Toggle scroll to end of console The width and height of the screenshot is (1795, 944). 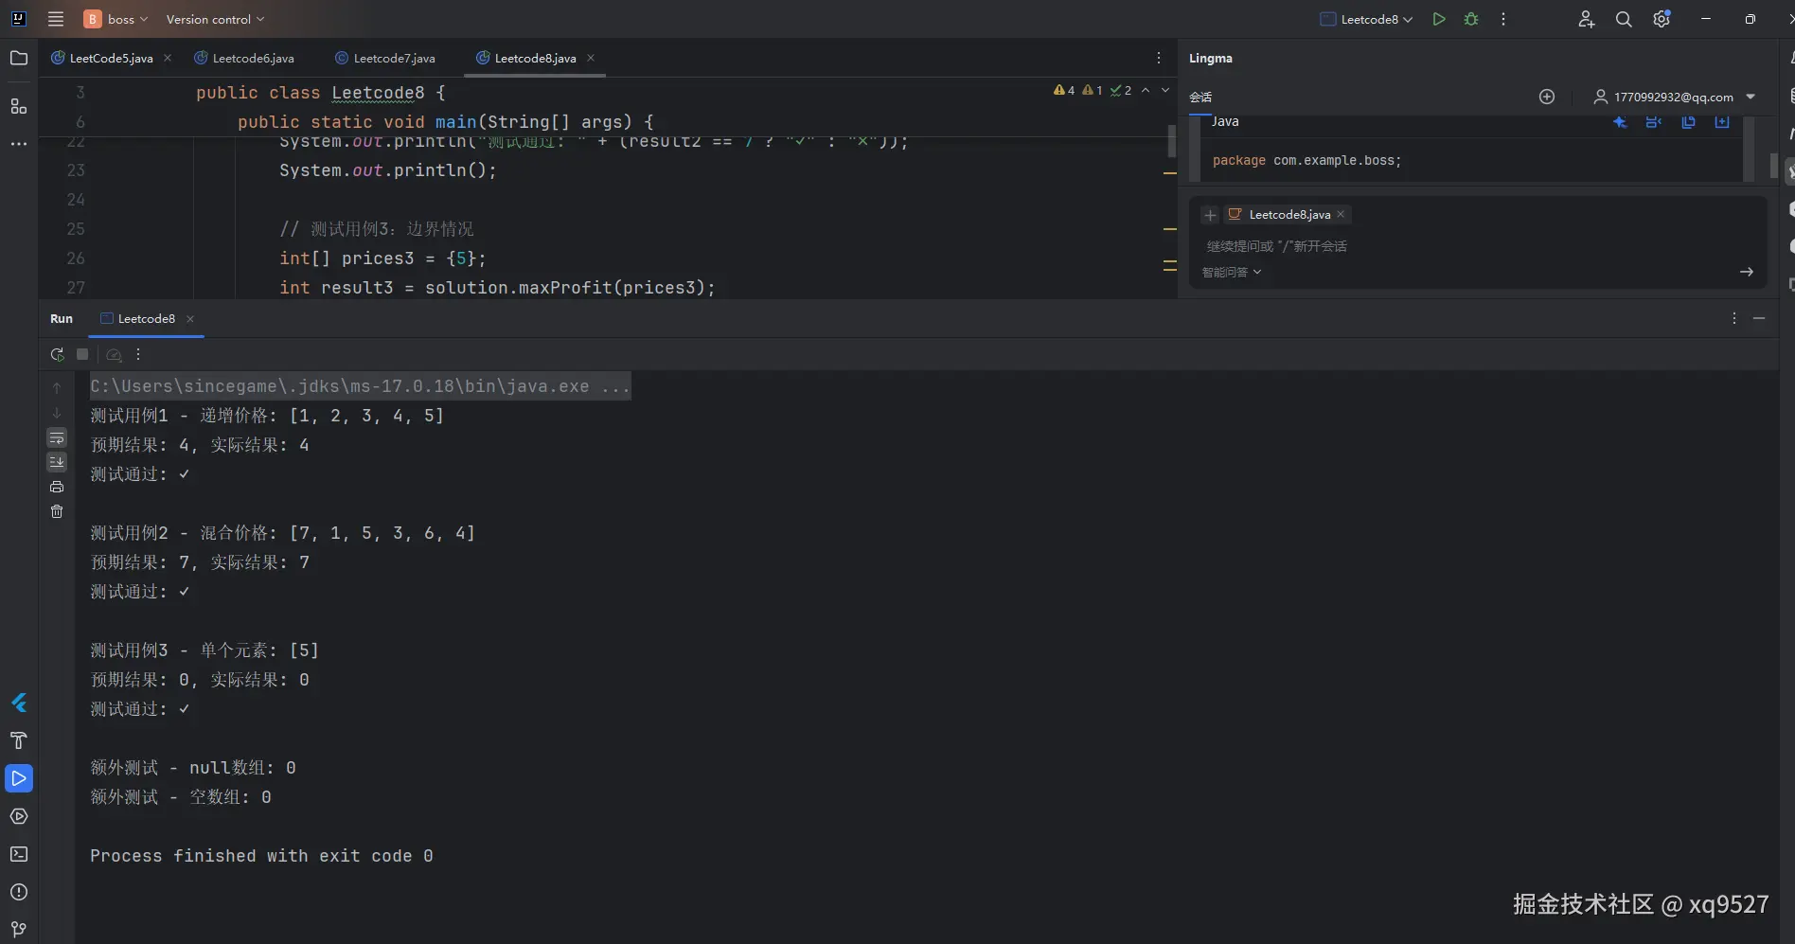pyautogui.click(x=57, y=462)
